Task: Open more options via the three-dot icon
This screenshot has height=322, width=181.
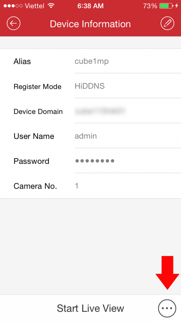Action: [x=167, y=308]
